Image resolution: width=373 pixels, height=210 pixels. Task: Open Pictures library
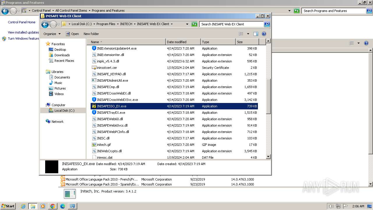[x=60, y=88]
